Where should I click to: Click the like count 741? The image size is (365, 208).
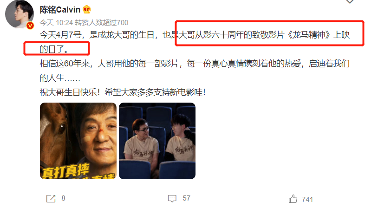307,199
